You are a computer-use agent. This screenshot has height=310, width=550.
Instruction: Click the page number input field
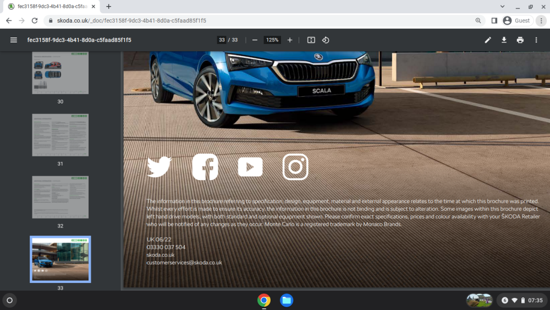click(x=222, y=40)
